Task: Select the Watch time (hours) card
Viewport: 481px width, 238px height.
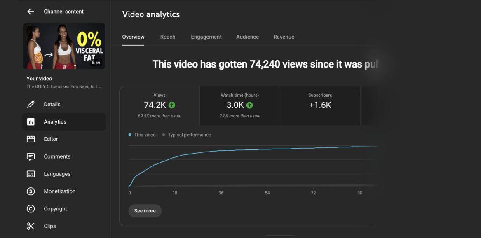Action: (x=240, y=106)
